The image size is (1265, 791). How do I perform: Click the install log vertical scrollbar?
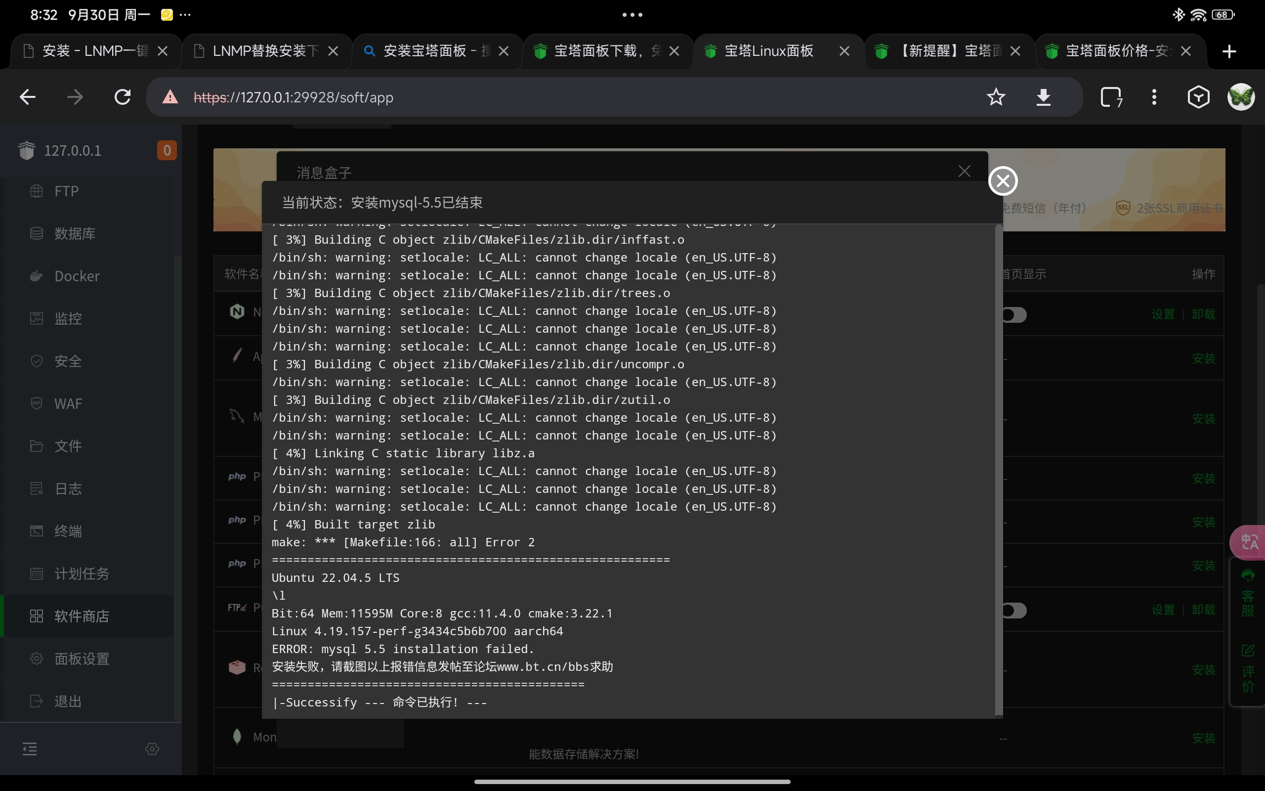pos(999,471)
